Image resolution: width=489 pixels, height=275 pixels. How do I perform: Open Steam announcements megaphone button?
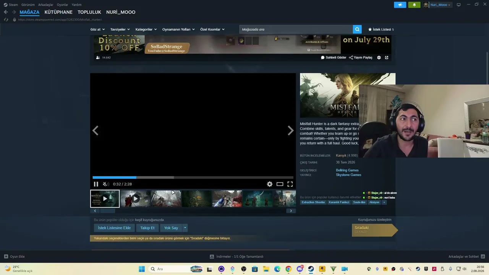pyautogui.click(x=400, y=5)
